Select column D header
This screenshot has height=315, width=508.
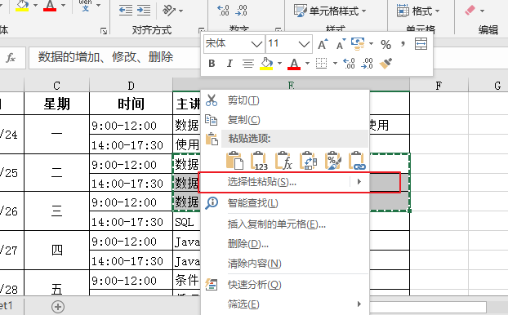pyautogui.click(x=131, y=86)
